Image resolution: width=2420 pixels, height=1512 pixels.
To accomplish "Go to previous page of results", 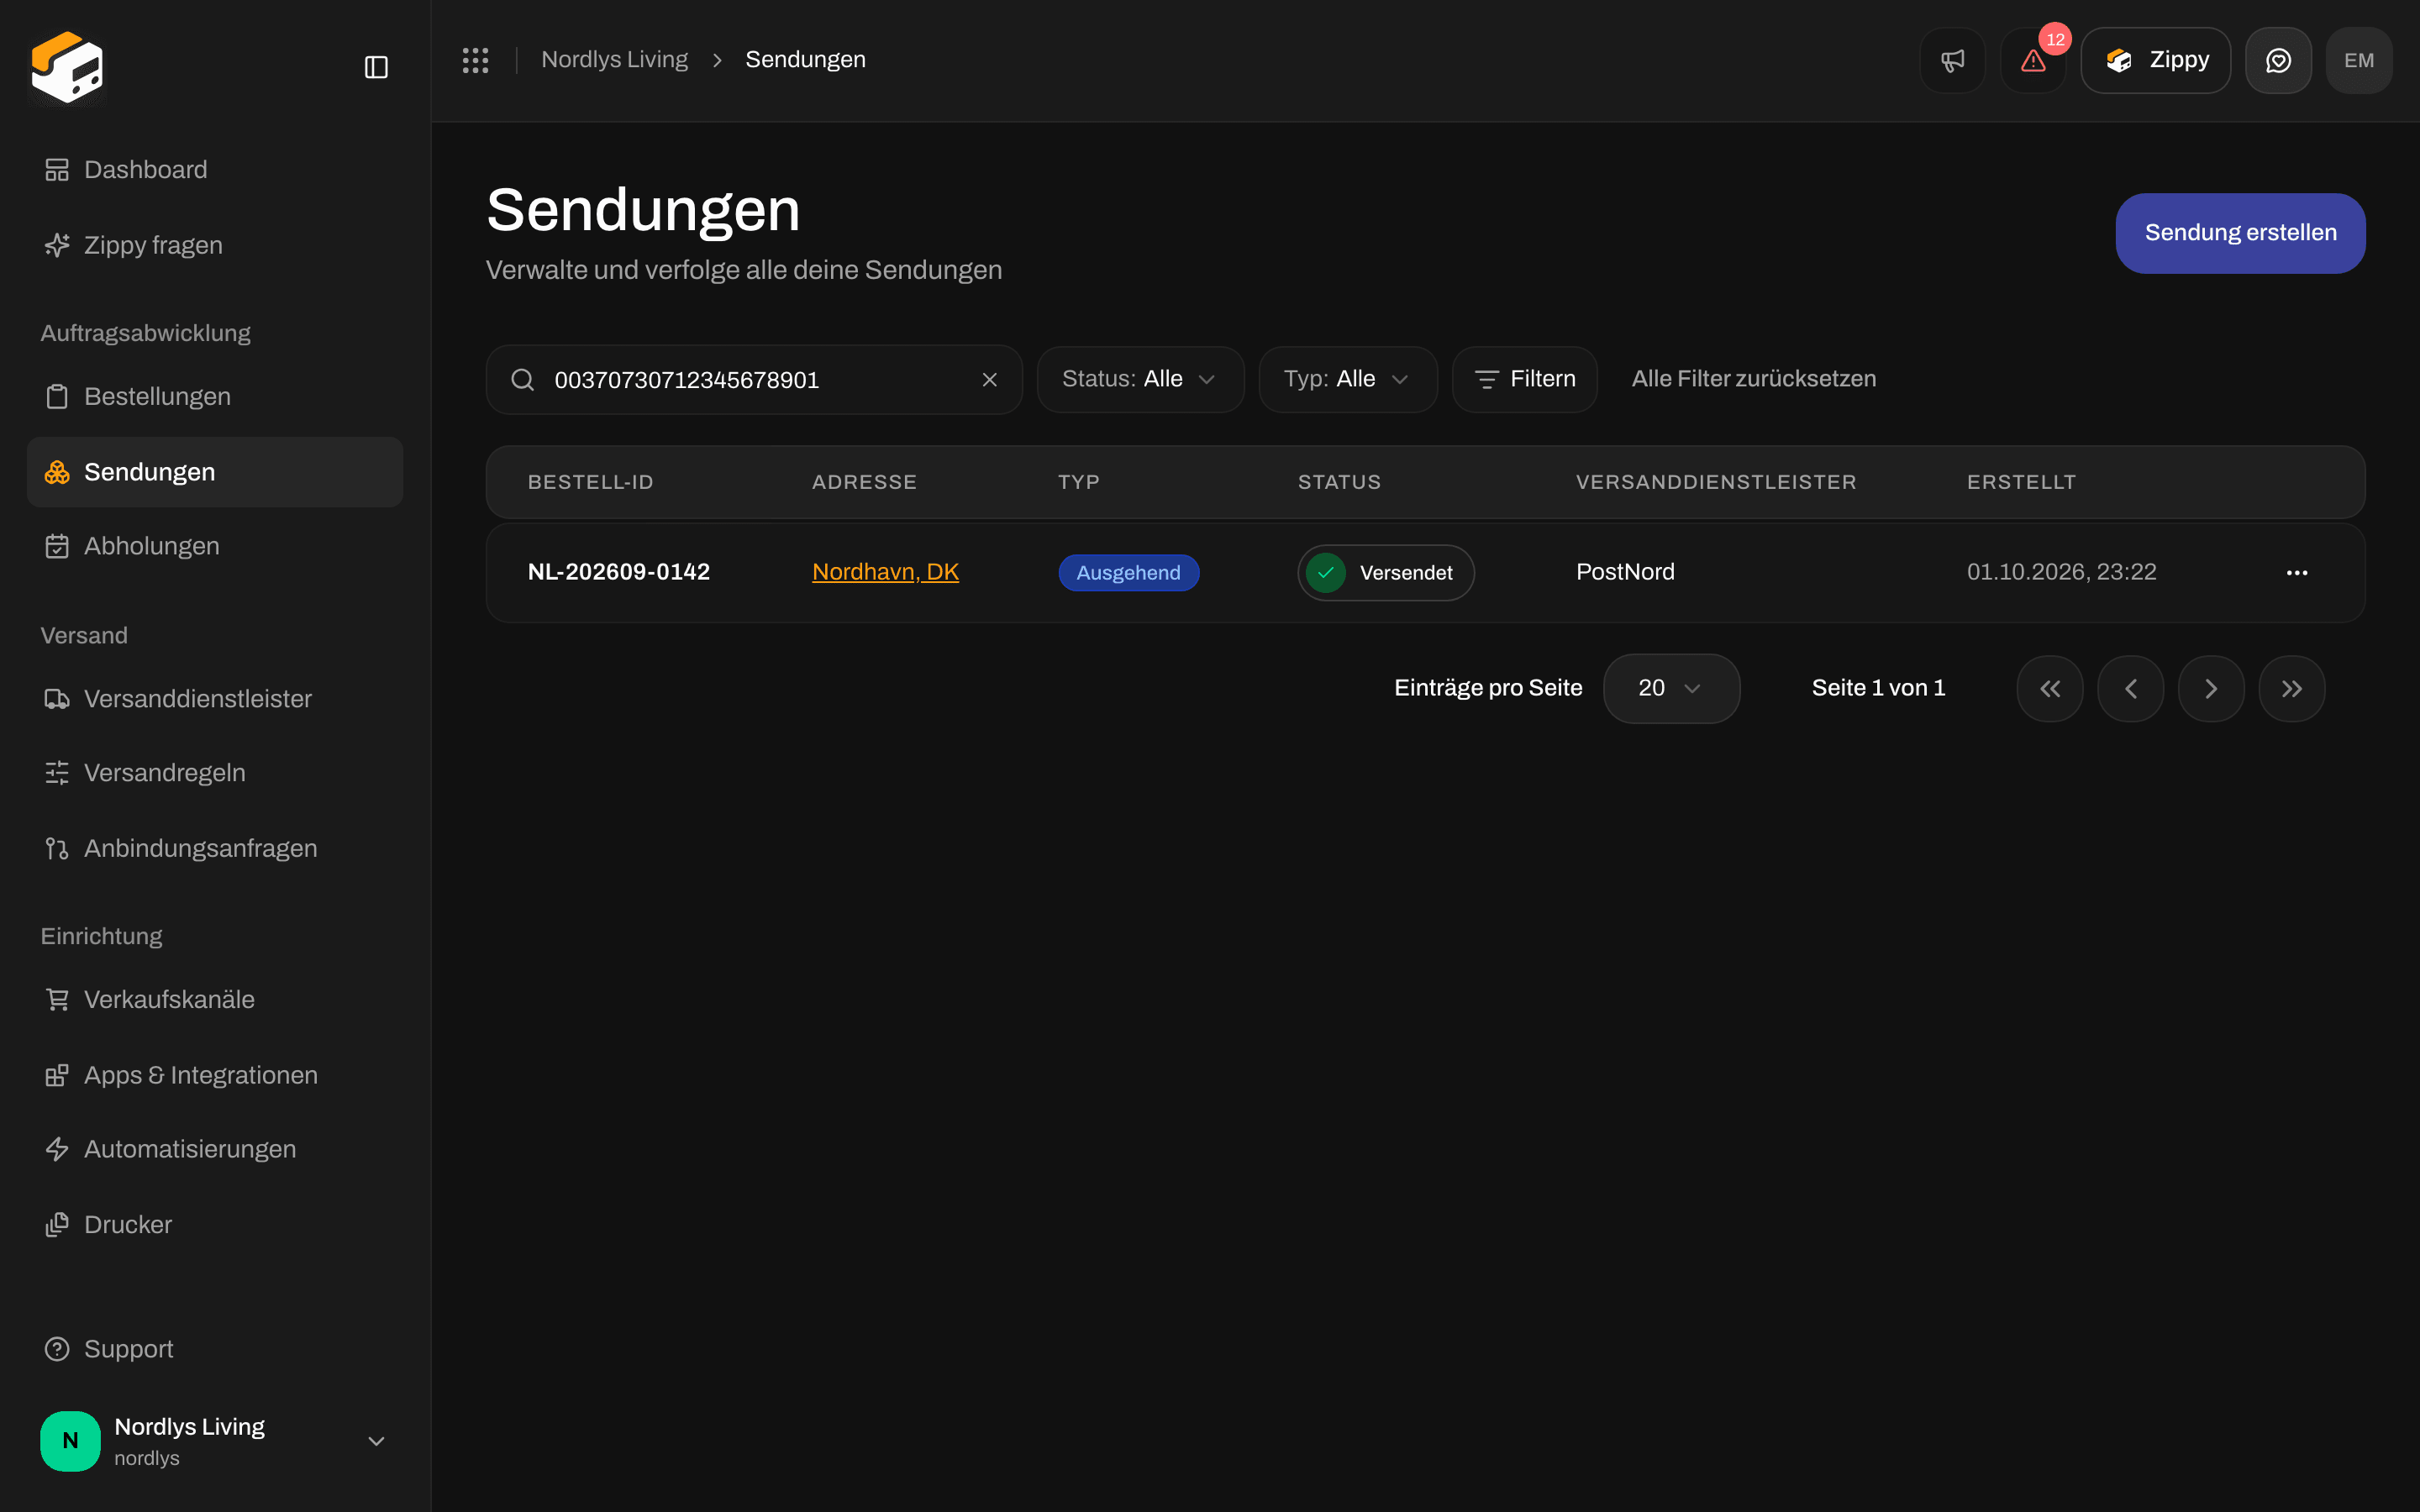I will [x=2130, y=688].
